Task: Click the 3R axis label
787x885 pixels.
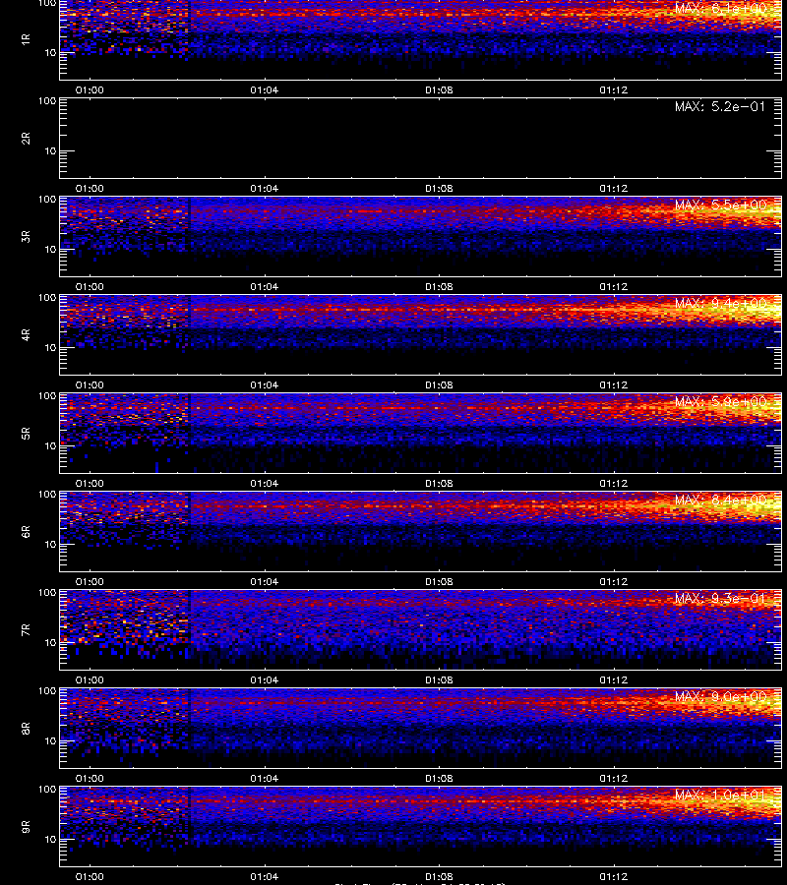Action: coord(26,236)
